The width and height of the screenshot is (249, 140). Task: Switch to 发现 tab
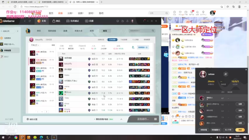click(x=92, y=31)
